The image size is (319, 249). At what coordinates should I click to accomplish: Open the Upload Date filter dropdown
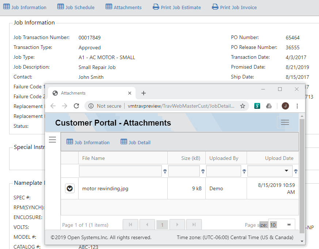click(286, 171)
